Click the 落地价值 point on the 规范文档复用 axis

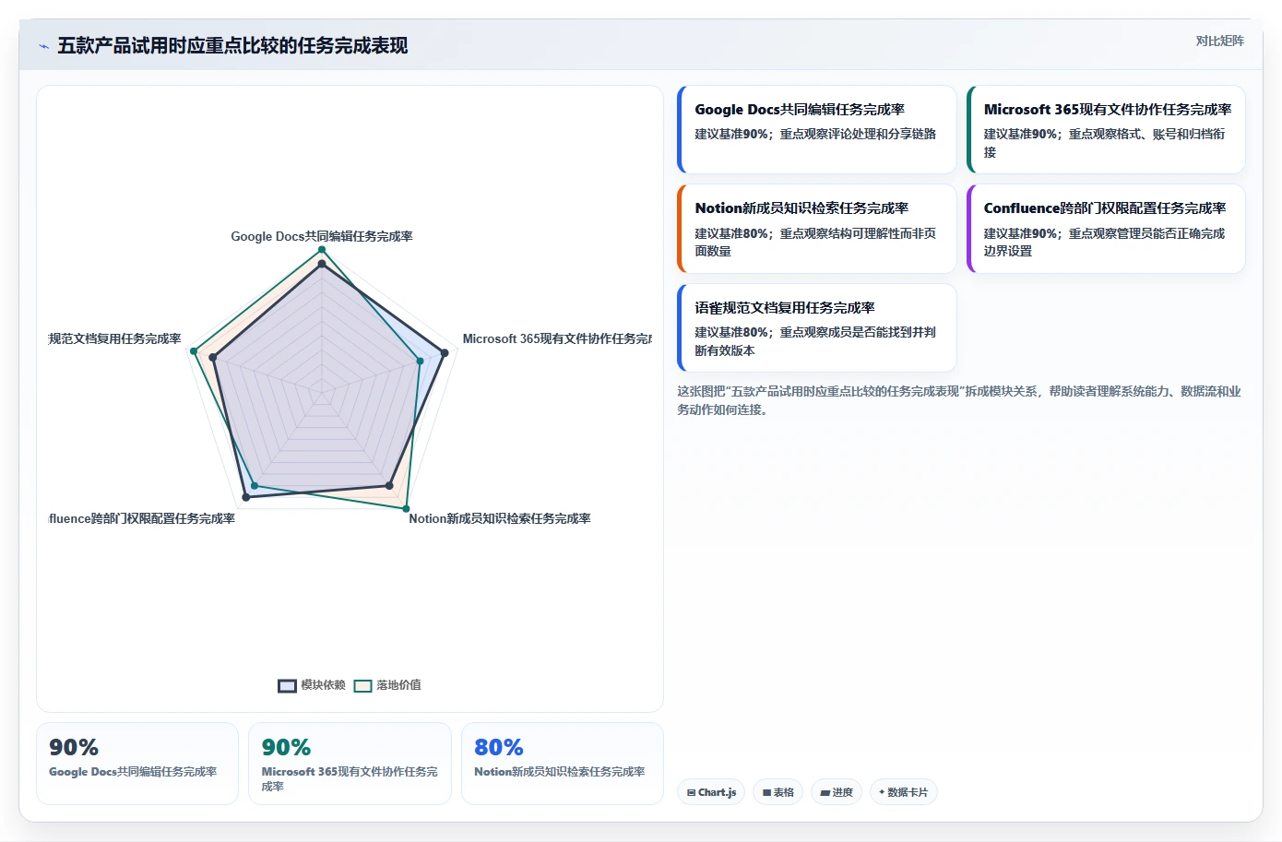click(x=194, y=350)
